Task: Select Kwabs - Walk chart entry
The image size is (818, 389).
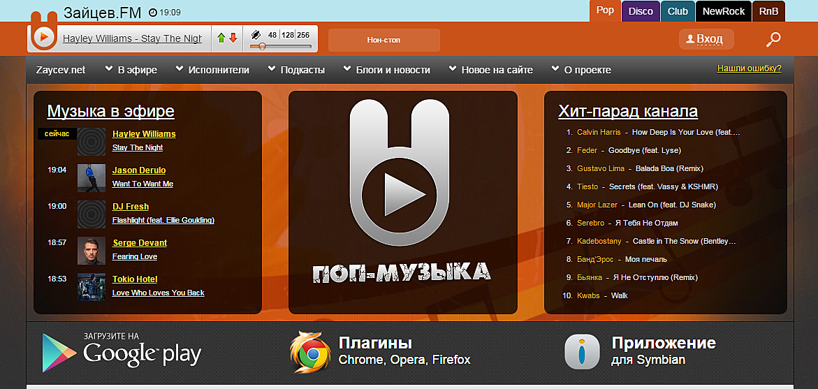Action: point(602,295)
